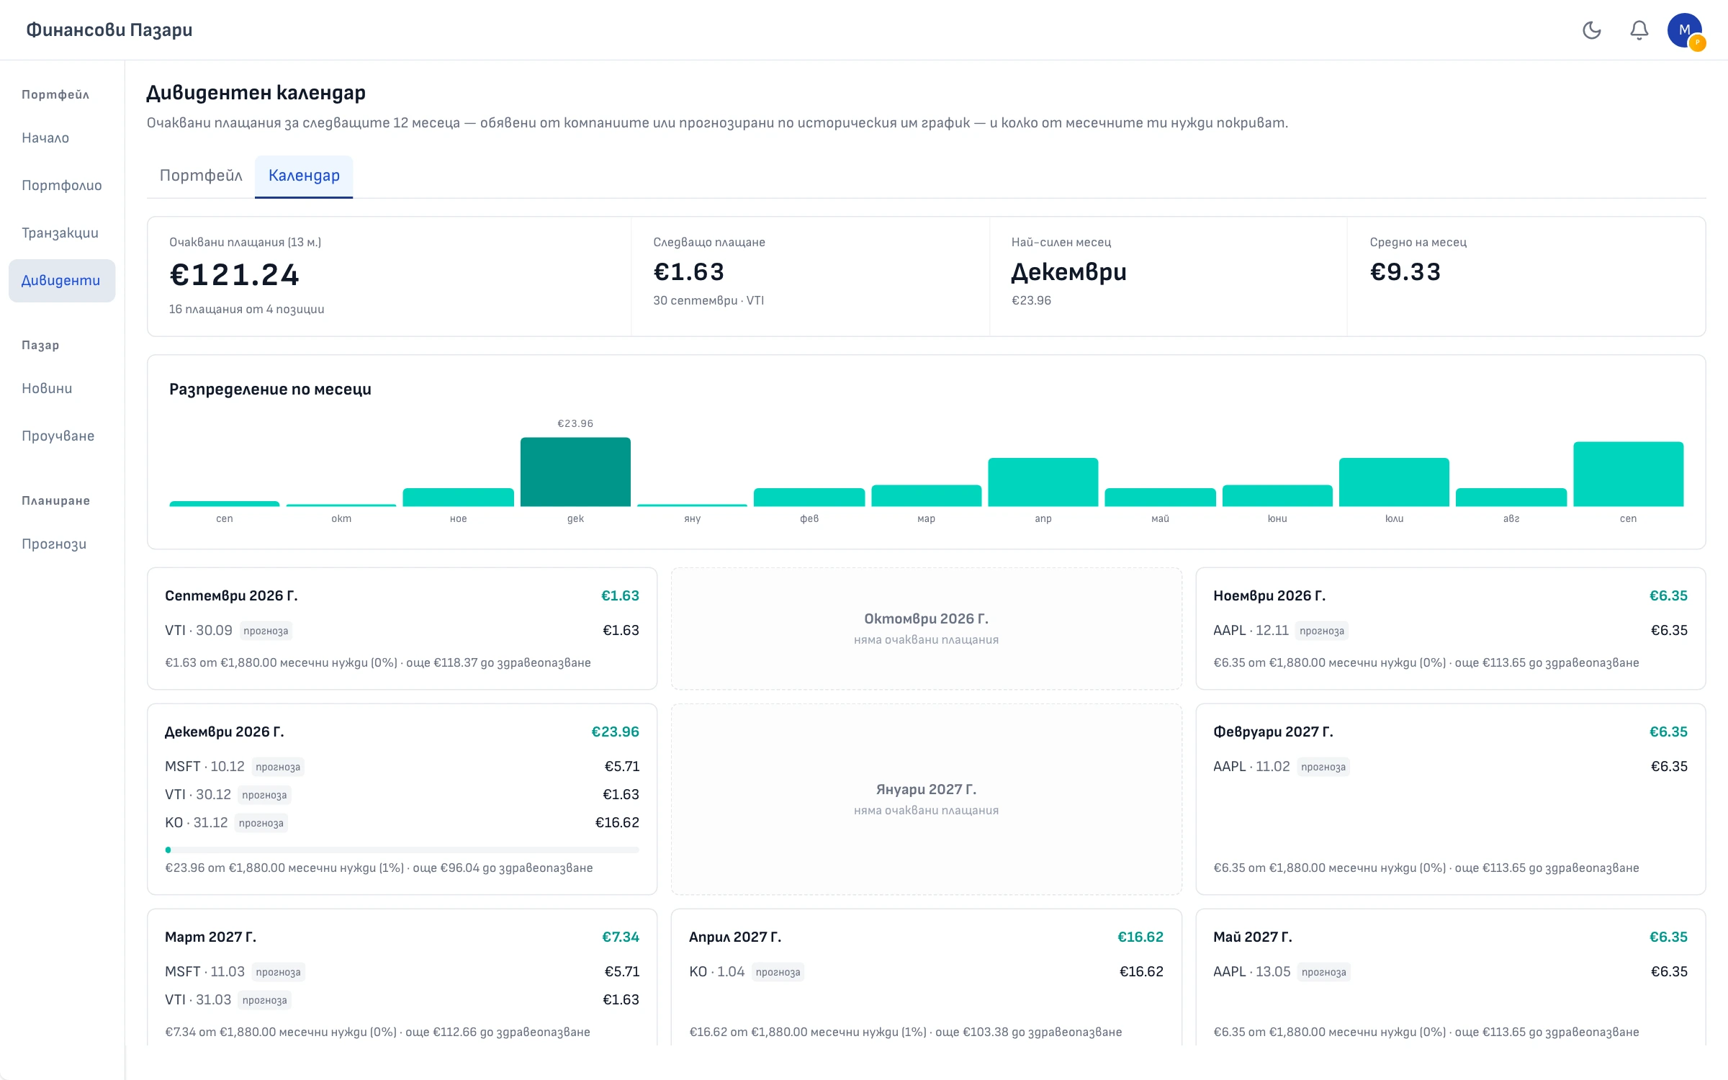Open Портфолио sidebar item
Image resolution: width=1728 pixels, height=1080 pixels.
point(62,185)
